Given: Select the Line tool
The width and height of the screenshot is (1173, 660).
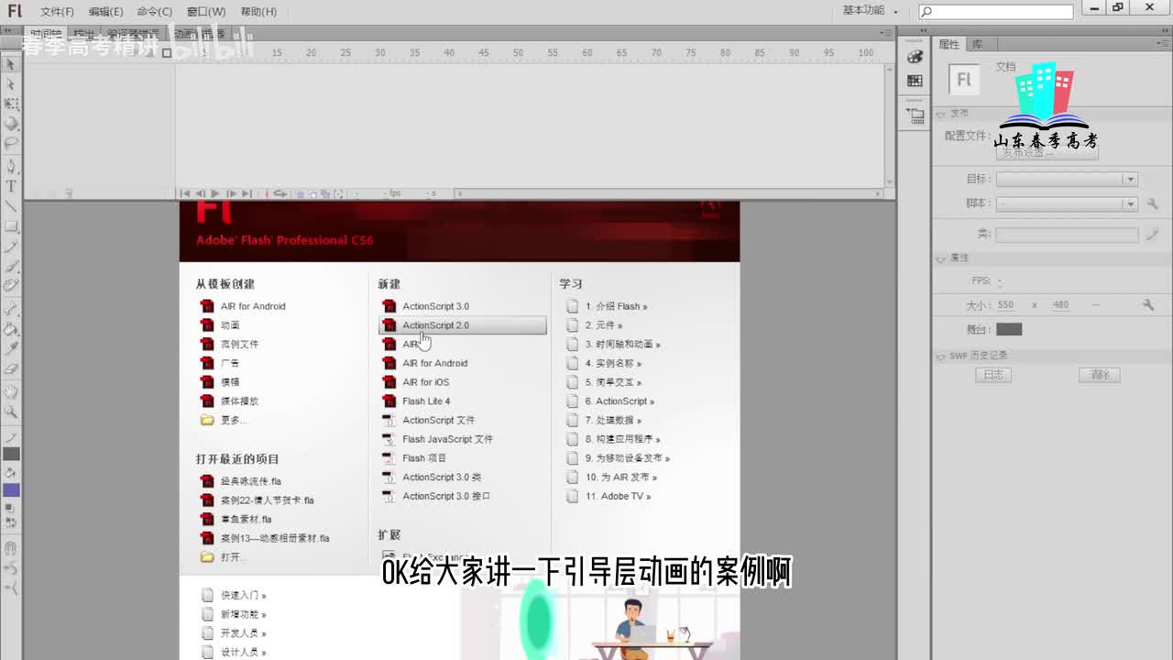Looking at the screenshot, I should tap(11, 205).
